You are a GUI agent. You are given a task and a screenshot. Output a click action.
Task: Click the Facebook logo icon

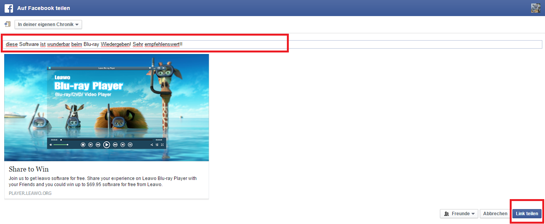tap(9, 8)
